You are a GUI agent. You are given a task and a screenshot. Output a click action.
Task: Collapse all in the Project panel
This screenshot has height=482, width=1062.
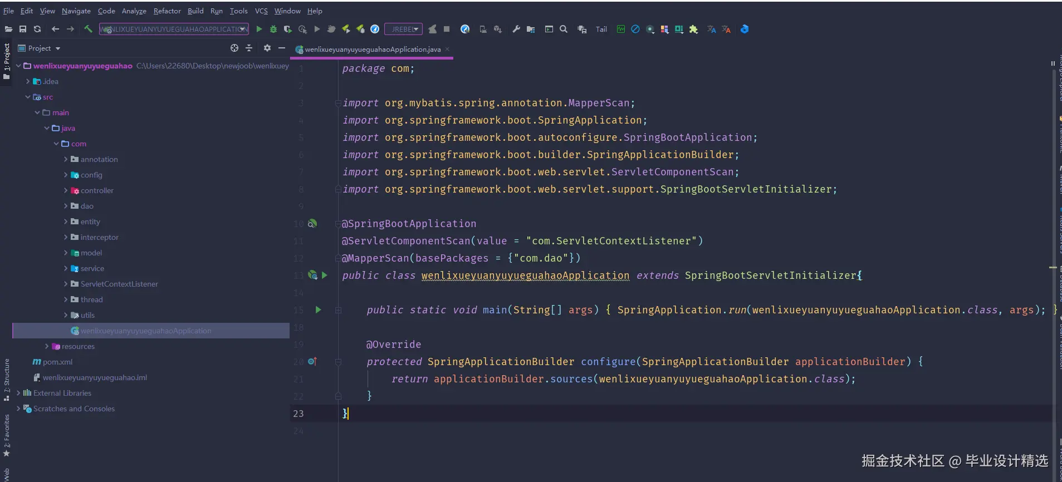249,48
